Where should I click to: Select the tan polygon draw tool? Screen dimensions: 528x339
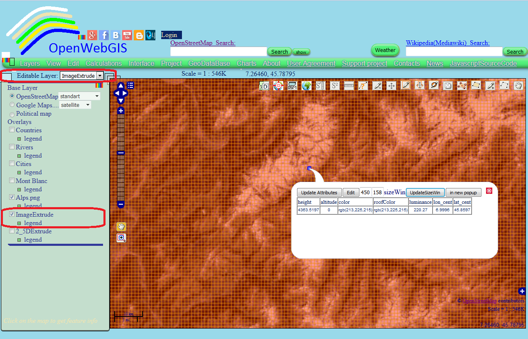(476, 85)
